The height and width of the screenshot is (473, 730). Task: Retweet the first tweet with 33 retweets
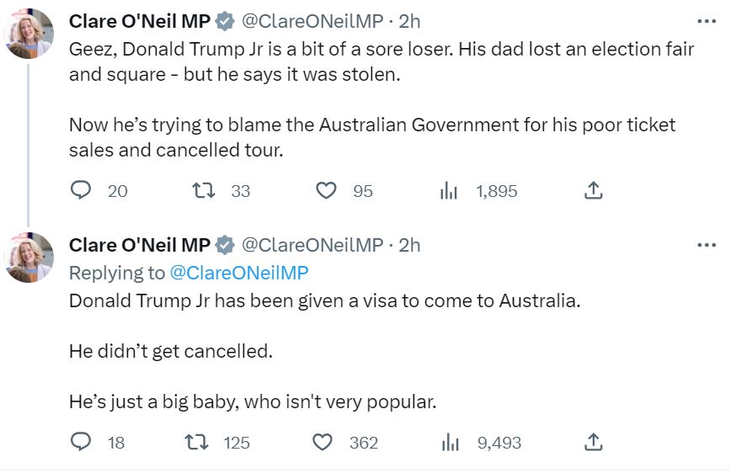tap(203, 191)
